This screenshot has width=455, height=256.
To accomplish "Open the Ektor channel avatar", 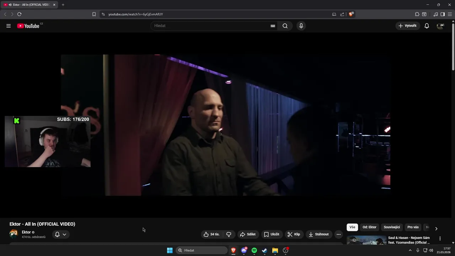I will point(14,234).
